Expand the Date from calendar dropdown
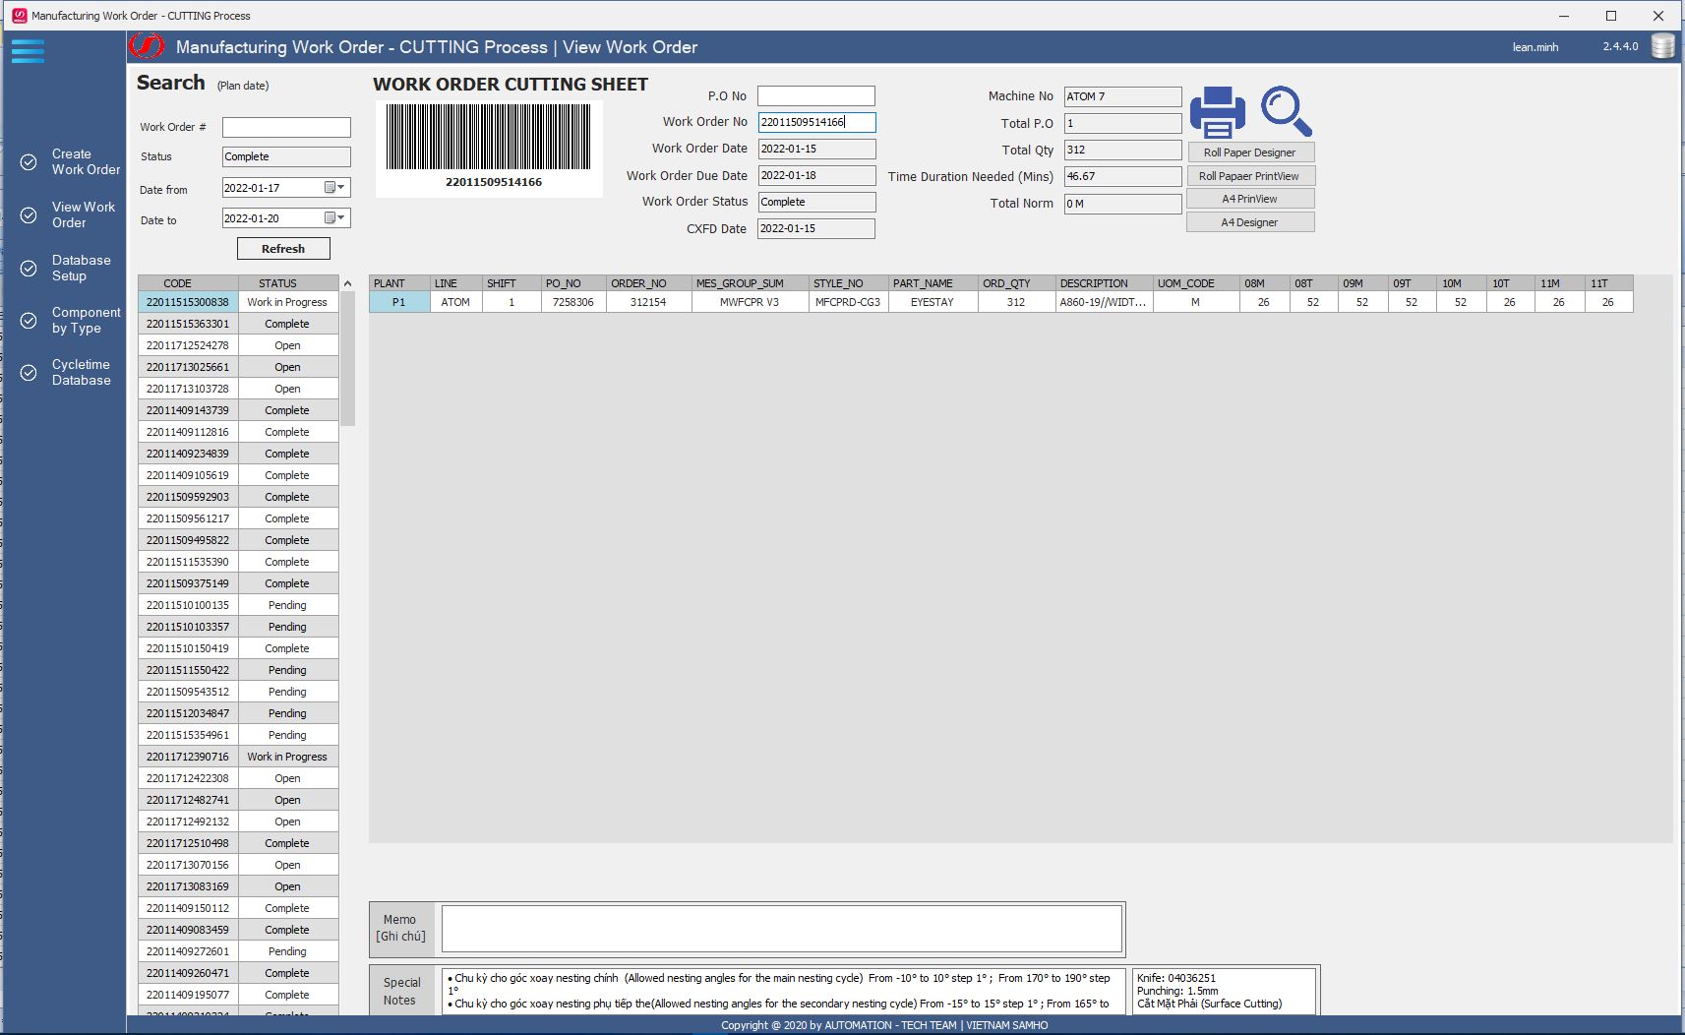Image resolution: width=1685 pixels, height=1035 pixels. [x=334, y=188]
